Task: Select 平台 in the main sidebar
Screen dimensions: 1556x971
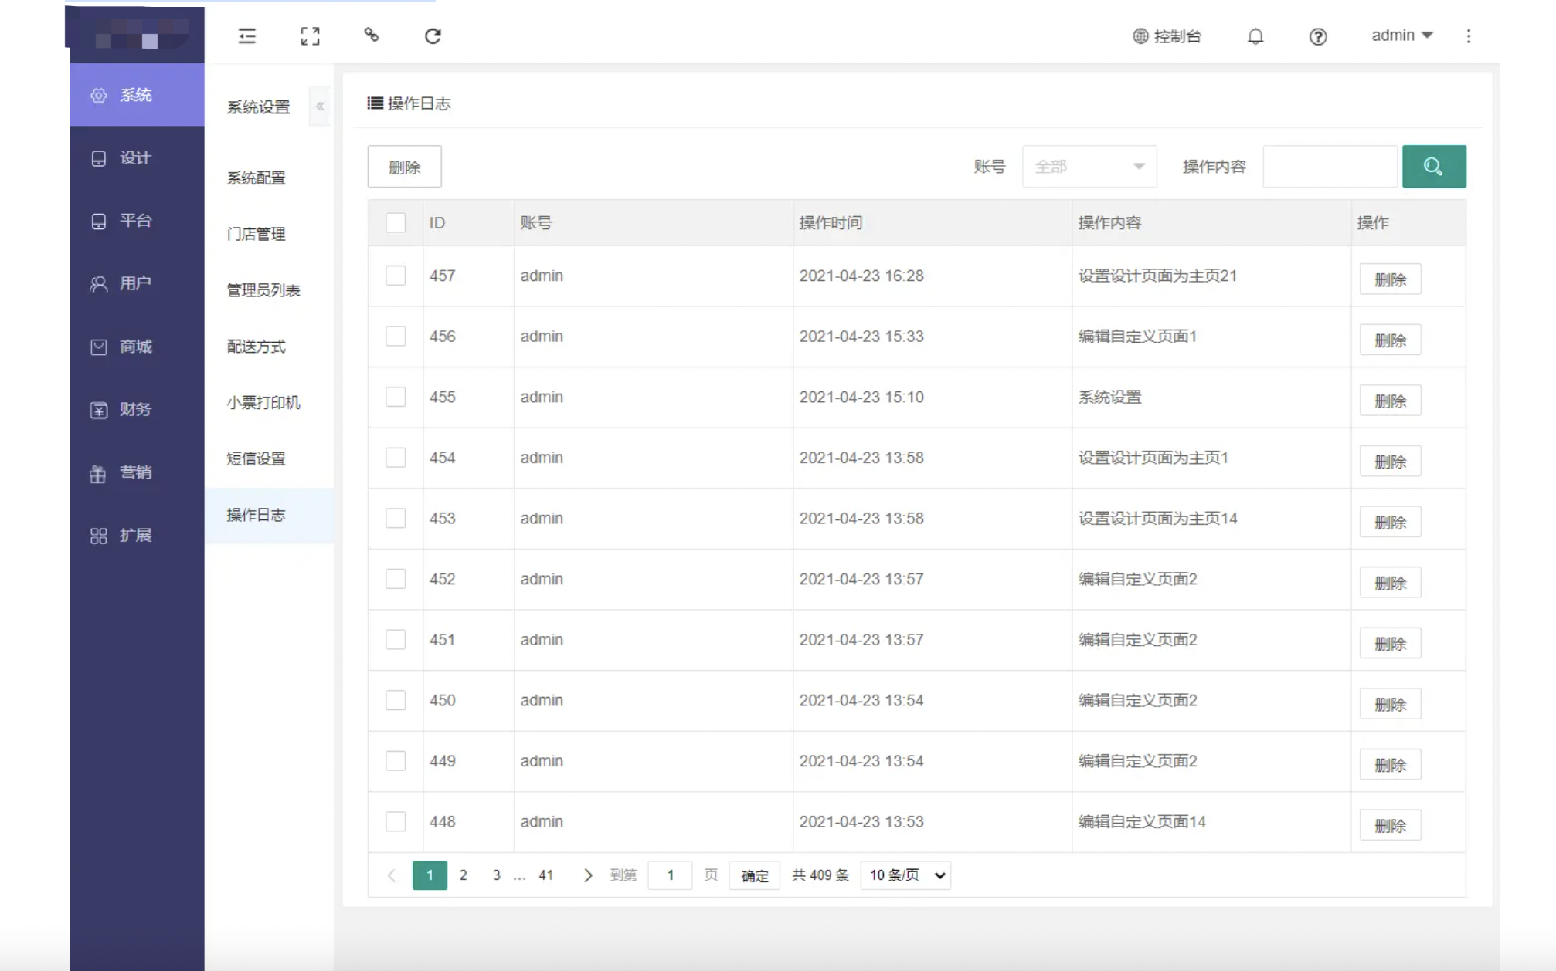Action: point(137,221)
